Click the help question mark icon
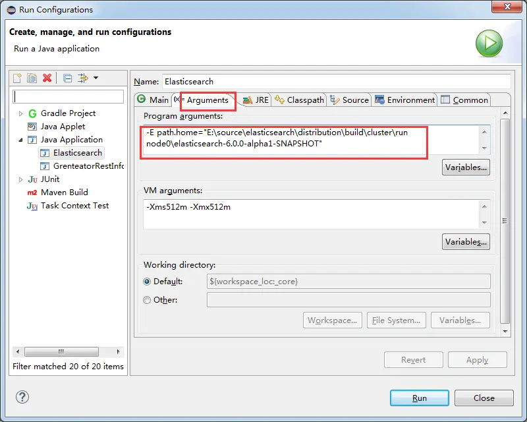Viewport: 527px width, 422px height. pos(22,397)
